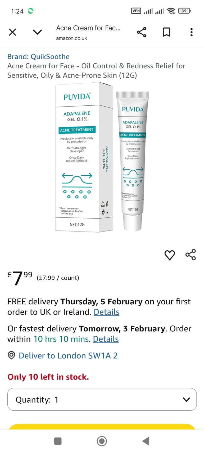This screenshot has height=454, width=204.
Task: View the Puvida Adapalene gel product image
Action: (x=102, y=157)
